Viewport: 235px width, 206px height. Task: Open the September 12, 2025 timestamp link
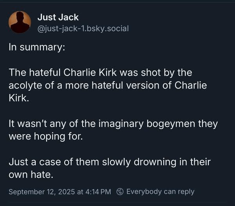[60, 192]
